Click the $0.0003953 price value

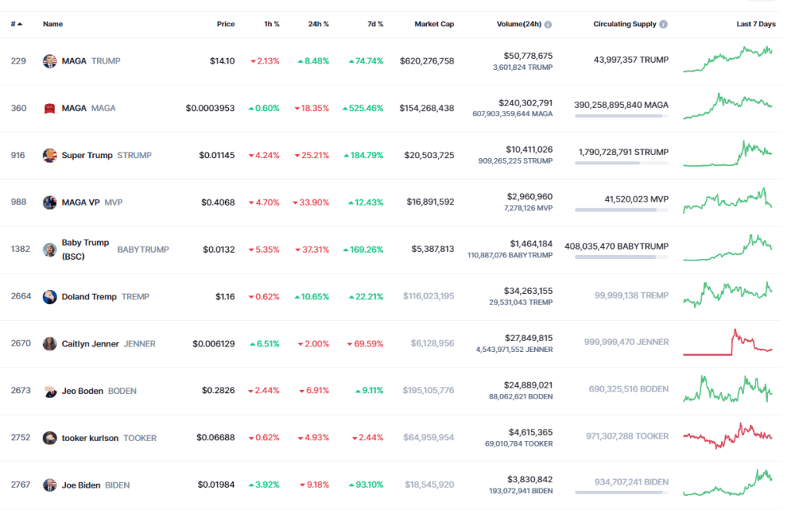[x=210, y=109]
